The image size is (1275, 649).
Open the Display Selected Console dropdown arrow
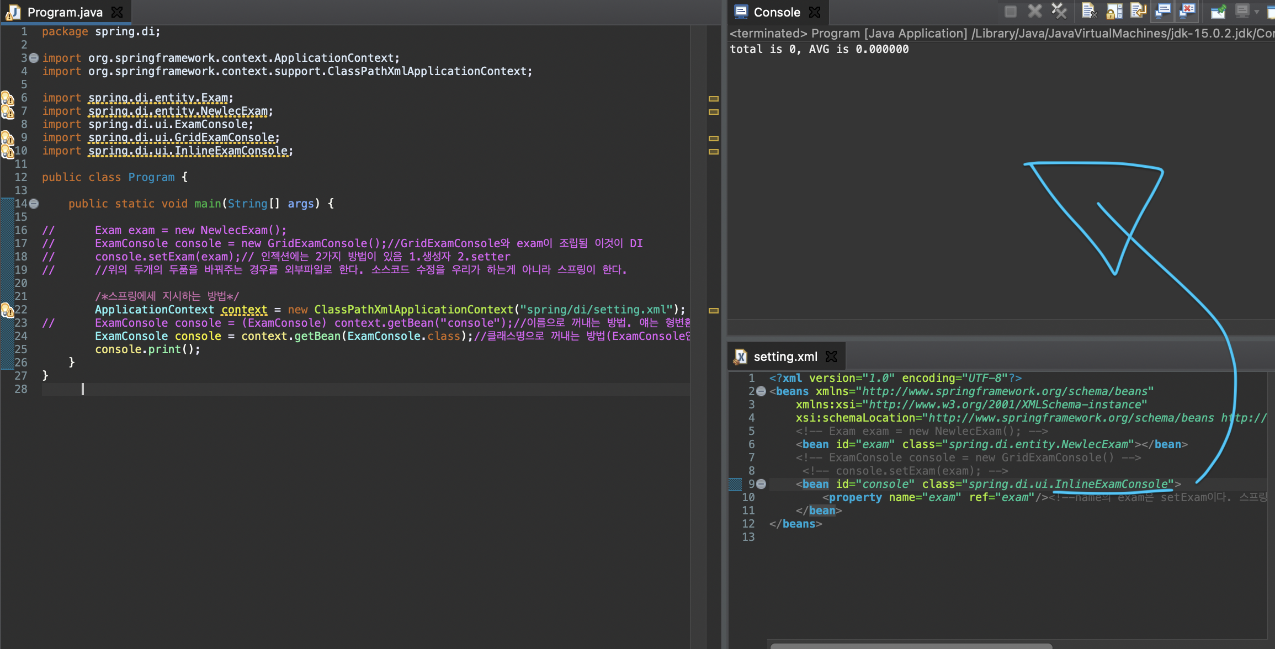pyautogui.click(x=1256, y=11)
